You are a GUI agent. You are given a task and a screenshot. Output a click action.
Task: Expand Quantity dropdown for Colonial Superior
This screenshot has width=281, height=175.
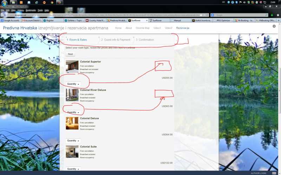[x=73, y=84]
